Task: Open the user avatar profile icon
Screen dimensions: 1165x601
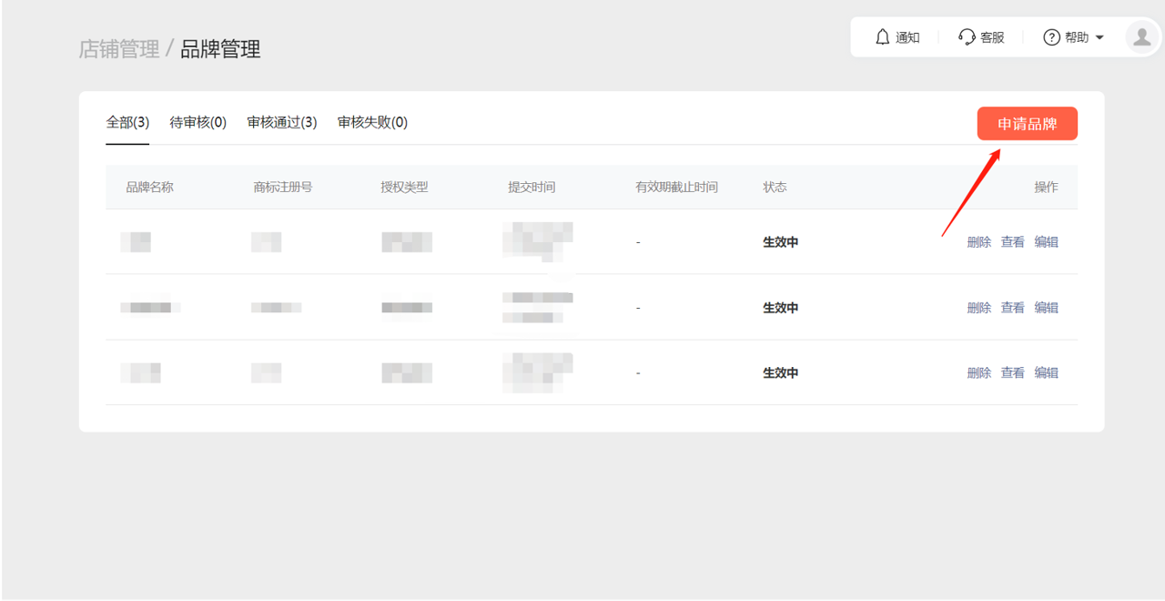Action: (x=1141, y=37)
